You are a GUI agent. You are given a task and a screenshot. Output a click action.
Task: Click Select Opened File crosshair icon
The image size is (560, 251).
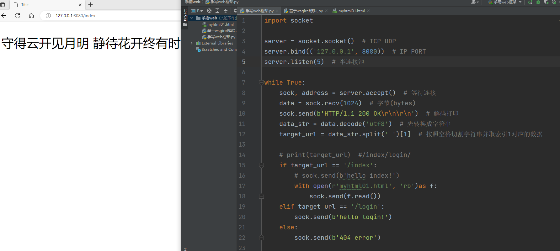209,11
